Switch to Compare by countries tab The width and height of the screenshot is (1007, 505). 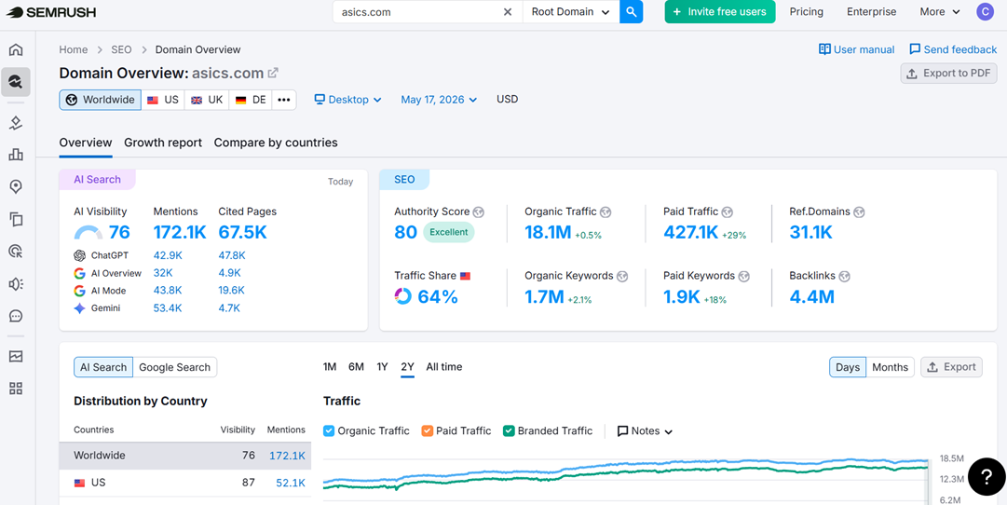click(276, 143)
